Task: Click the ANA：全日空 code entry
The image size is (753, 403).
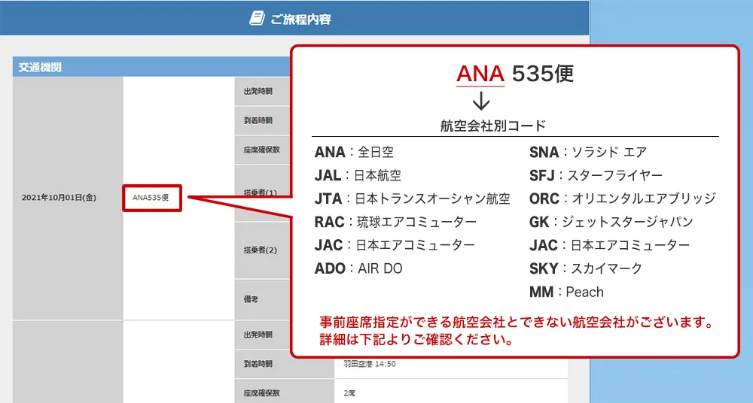Action: click(x=355, y=152)
